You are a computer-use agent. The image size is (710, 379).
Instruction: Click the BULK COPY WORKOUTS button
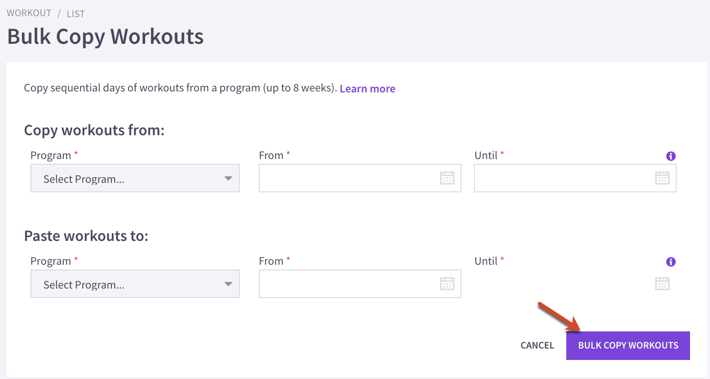click(628, 346)
